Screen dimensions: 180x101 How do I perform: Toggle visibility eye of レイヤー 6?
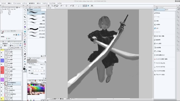[1, 64]
